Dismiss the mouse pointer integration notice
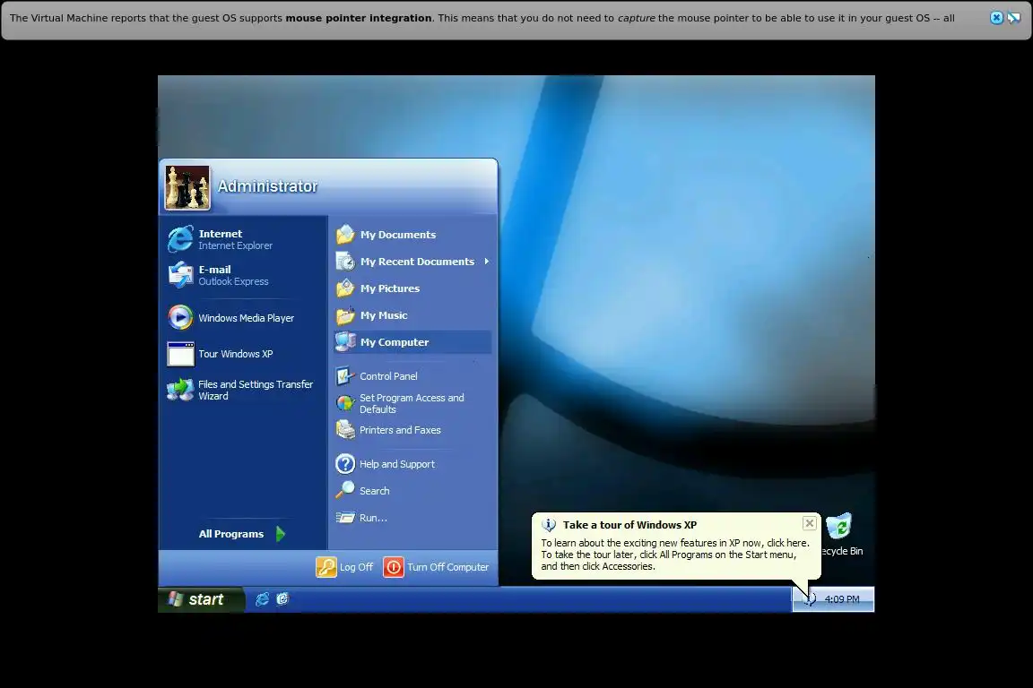 coord(997,18)
